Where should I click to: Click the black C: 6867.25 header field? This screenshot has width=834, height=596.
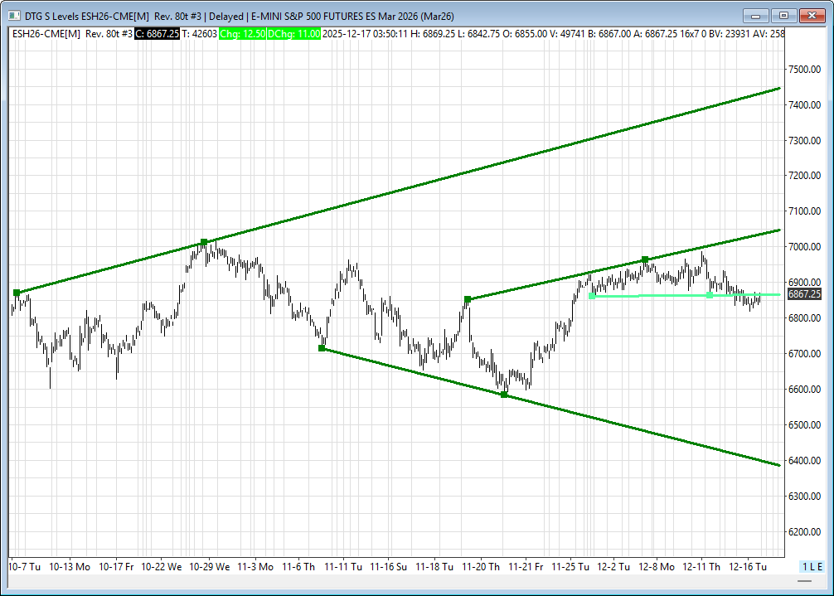click(156, 33)
